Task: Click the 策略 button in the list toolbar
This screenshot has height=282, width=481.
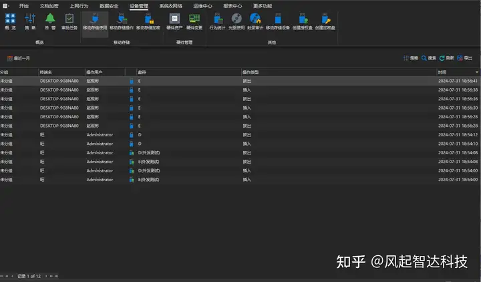Action: [x=411, y=58]
